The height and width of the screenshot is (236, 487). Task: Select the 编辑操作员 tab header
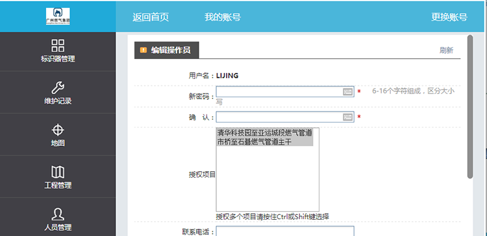(166, 50)
